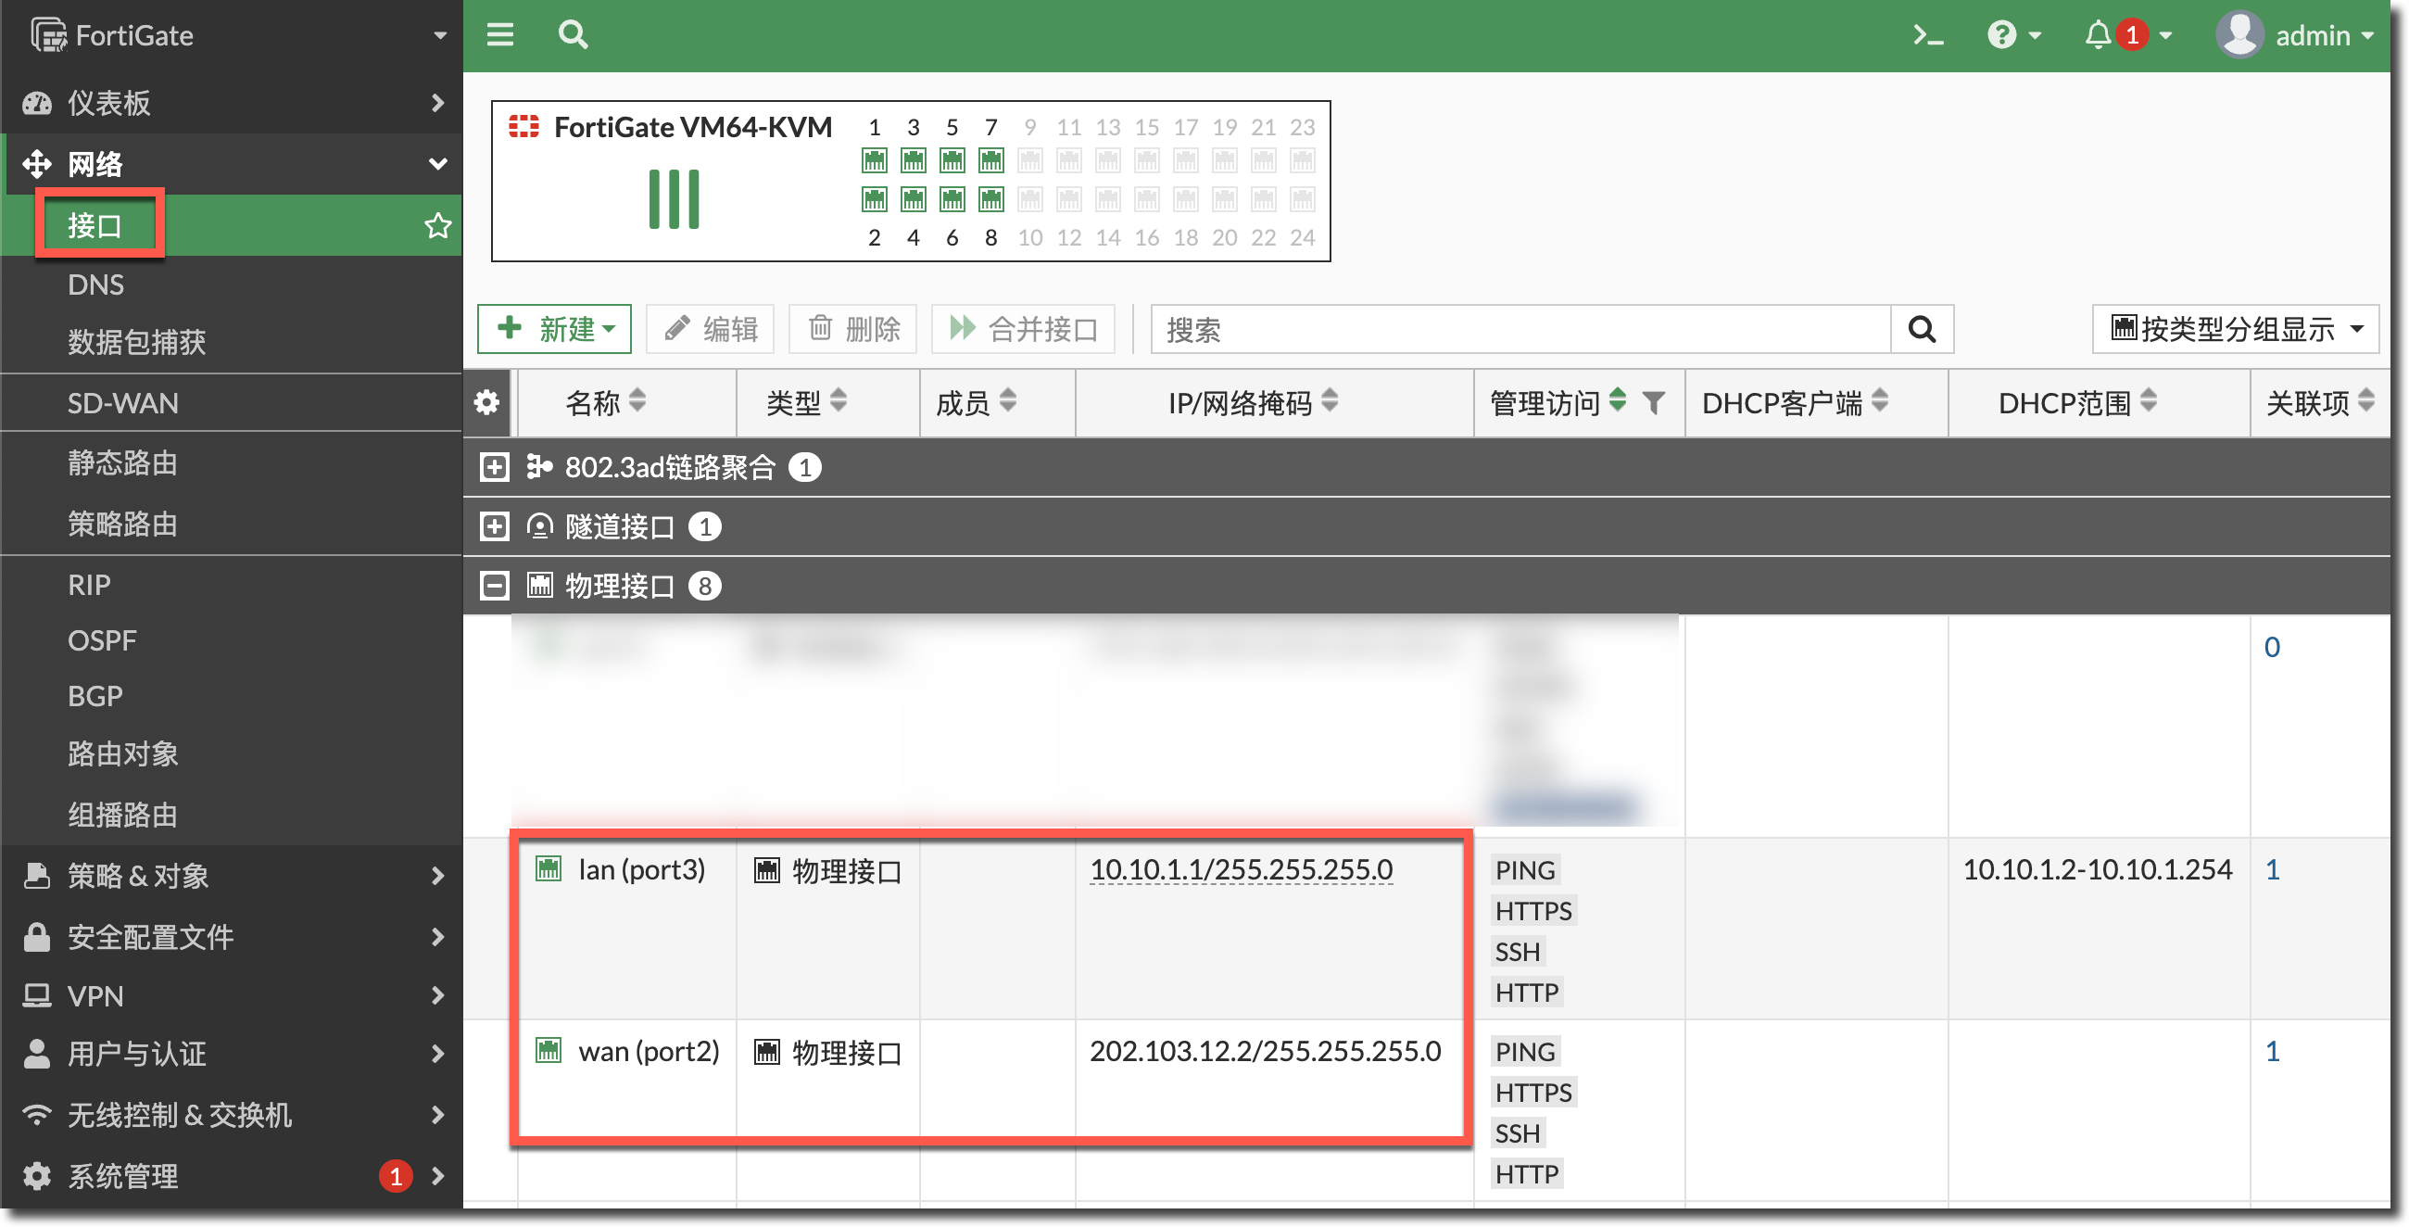Open 数据包捕获 page

[136, 342]
